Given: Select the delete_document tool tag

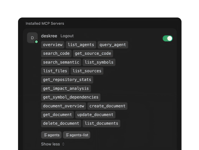Looking at the screenshot, I should [x=61, y=123].
